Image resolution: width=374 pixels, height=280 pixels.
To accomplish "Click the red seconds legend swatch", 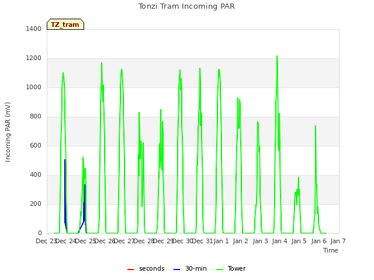I will 131,269.
